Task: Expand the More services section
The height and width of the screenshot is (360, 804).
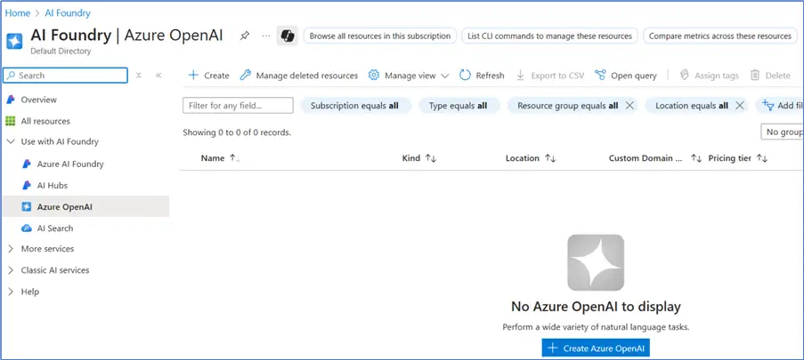Action: coord(11,249)
